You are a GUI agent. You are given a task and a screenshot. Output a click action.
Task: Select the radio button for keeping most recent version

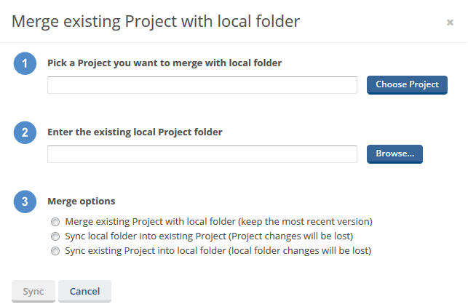point(55,222)
